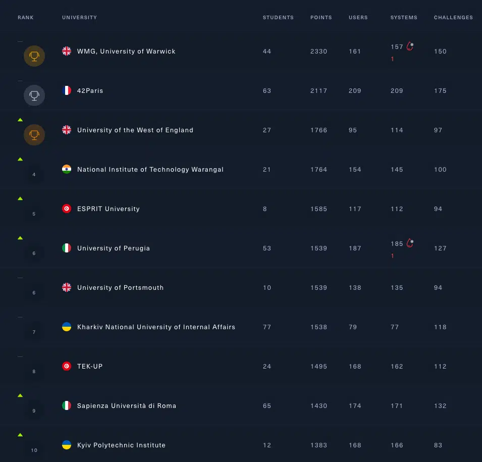
Task: Sort by the STUDENTS column header
Action: coord(278,18)
